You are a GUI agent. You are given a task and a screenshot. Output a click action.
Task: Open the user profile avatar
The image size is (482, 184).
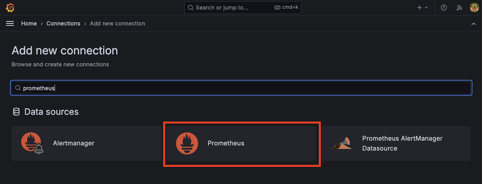click(474, 8)
